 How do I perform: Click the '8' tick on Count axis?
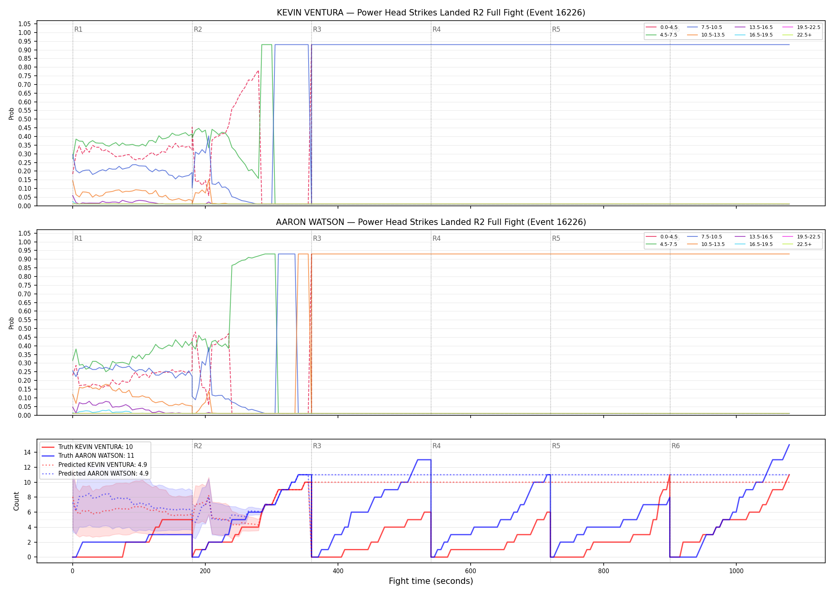pyautogui.click(x=29, y=497)
